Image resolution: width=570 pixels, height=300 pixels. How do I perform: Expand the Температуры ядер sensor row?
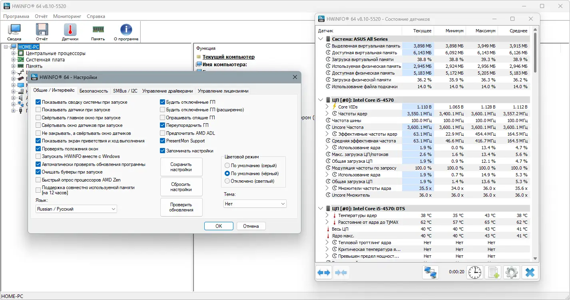tap(327, 215)
